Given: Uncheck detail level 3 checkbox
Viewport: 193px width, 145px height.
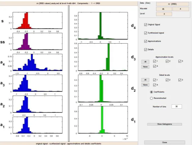Looking at the screenshot, I should click(x=180, y=80).
